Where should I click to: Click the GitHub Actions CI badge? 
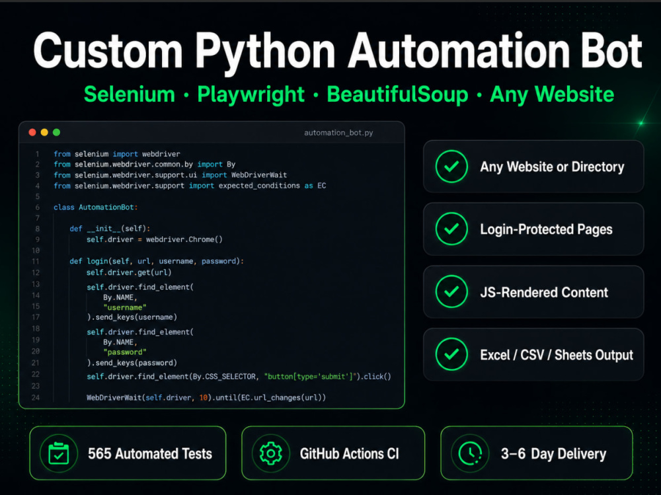(x=333, y=453)
